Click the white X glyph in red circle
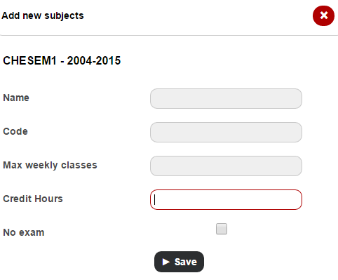This screenshot has width=338, height=280. pyautogui.click(x=324, y=15)
